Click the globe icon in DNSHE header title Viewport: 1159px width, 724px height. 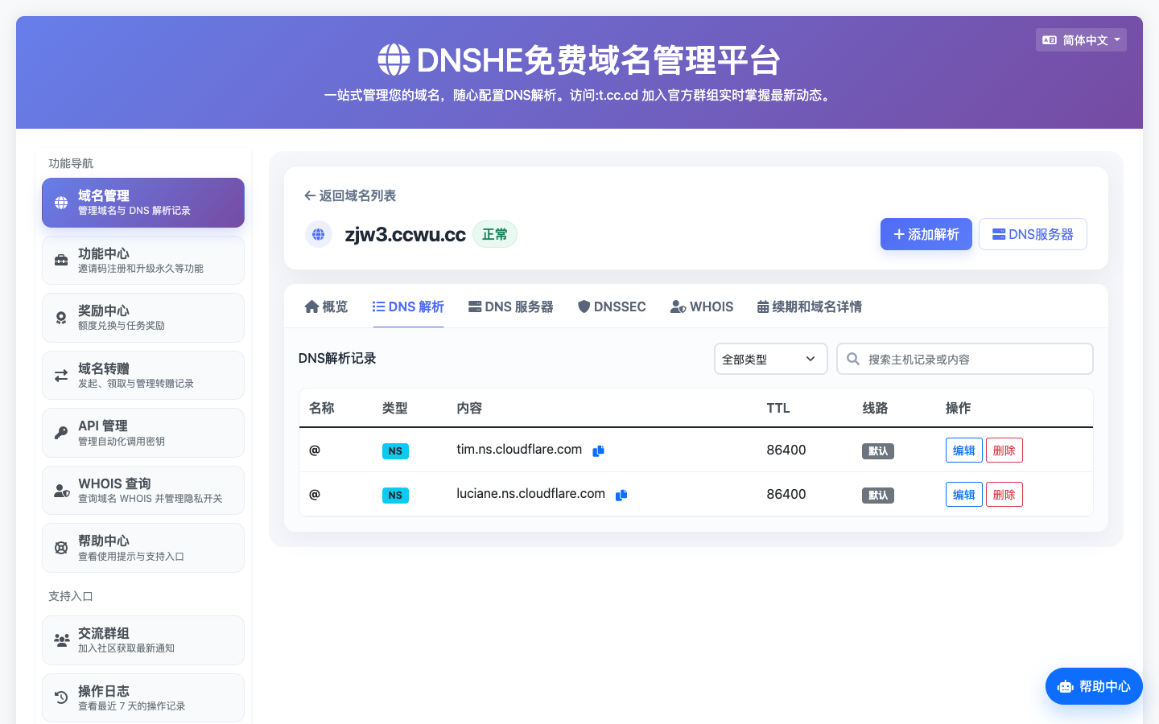point(394,60)
